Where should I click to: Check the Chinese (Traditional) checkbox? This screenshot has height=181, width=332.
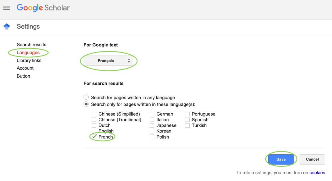[94, 120]
